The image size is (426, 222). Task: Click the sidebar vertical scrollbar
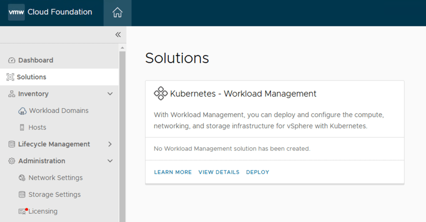click(x=122, y=133)
